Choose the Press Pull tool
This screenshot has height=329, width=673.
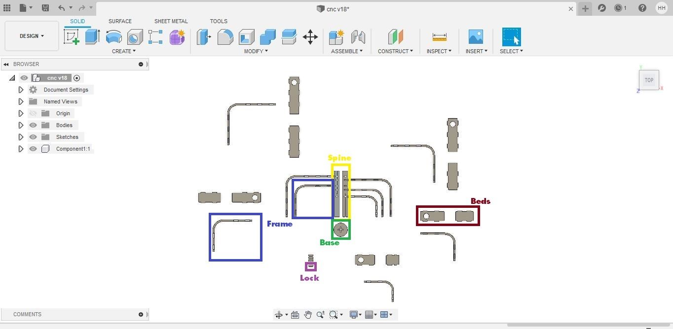(204, 37)
